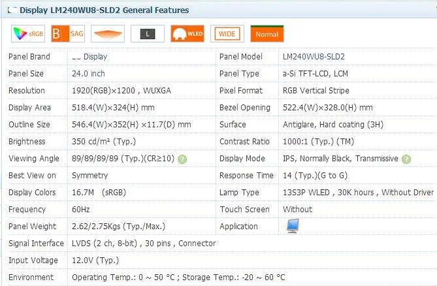The image size is (437, 286).
Task: Click the 1920(RGB)×1200 WUXGA resolution value
Action: coord(121,91)
